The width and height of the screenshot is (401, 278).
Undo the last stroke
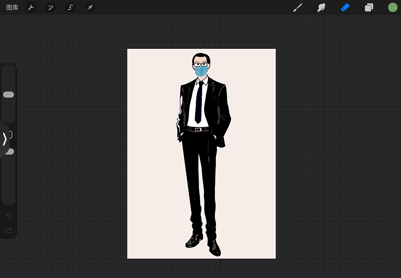pyautogui.click(x=8, y=216)
